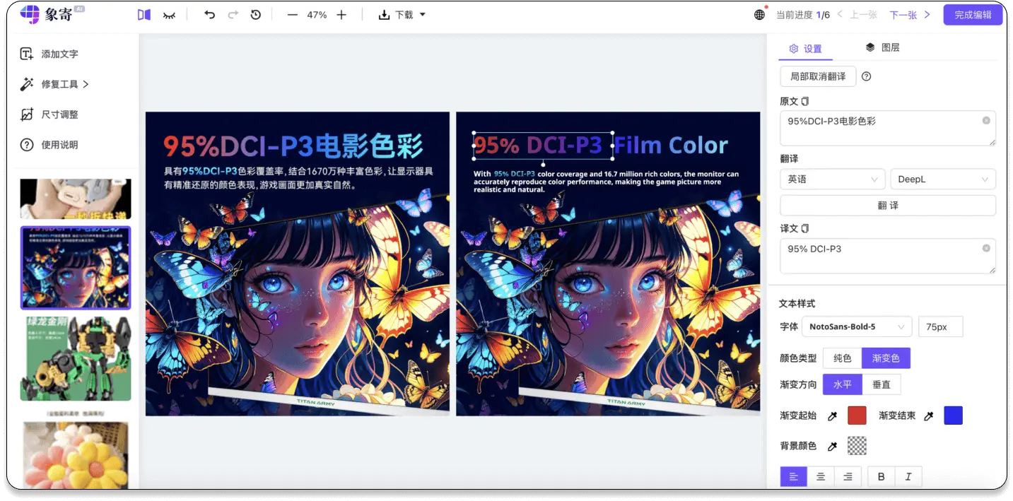Select the butterfly girl thumbnail

(75, 268)
